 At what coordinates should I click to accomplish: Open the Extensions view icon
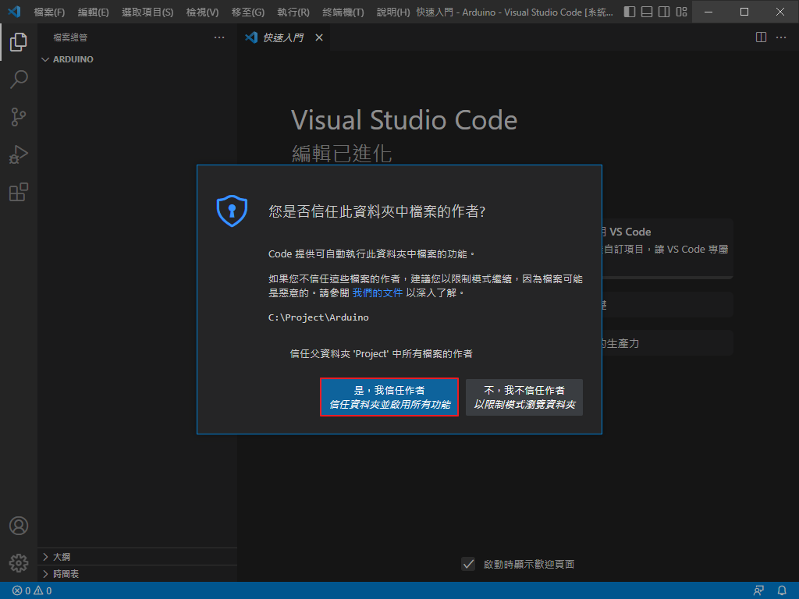coord(19,192)
